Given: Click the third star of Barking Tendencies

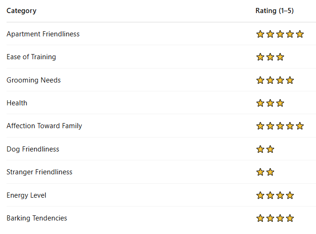Looking at the screenshot, I should (280, 218).
